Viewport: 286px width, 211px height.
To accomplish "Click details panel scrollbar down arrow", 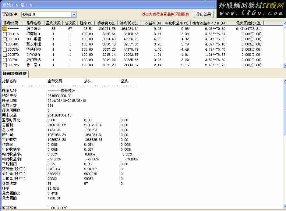I will [x=284, y=206].
